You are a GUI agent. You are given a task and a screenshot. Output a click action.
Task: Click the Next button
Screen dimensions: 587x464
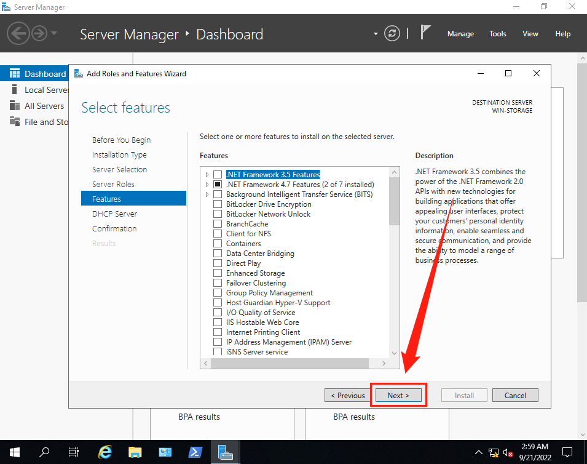[398, 396]
